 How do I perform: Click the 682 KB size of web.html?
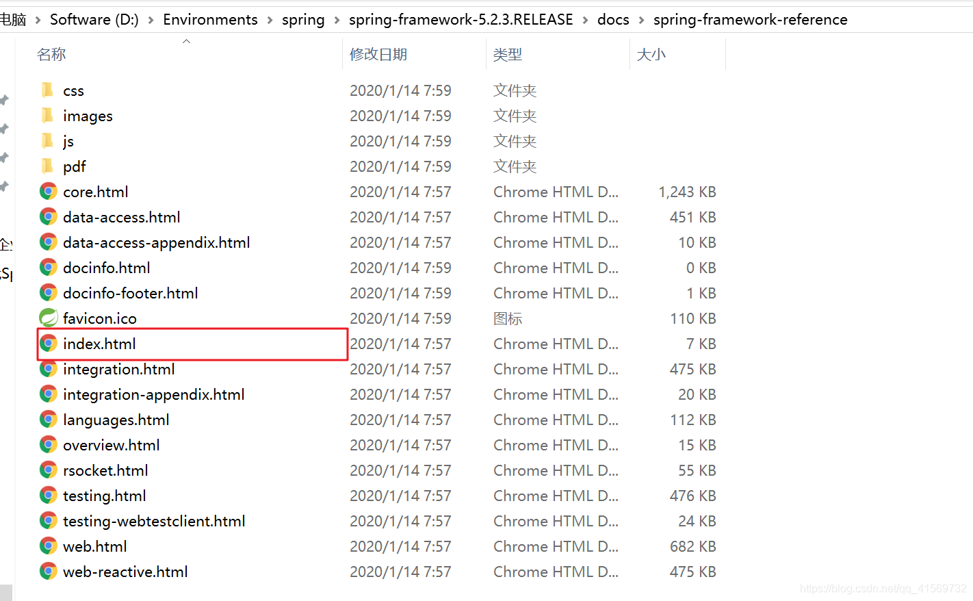point(693,546)
